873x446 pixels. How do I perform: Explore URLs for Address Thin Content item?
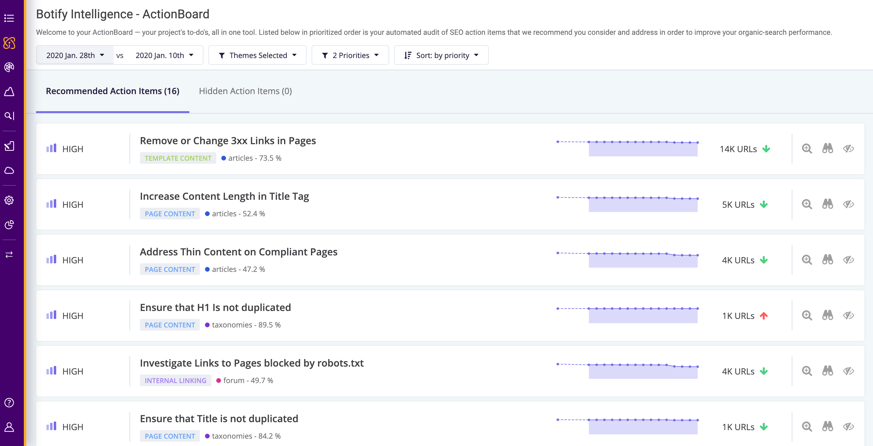(x=827, y=260)
